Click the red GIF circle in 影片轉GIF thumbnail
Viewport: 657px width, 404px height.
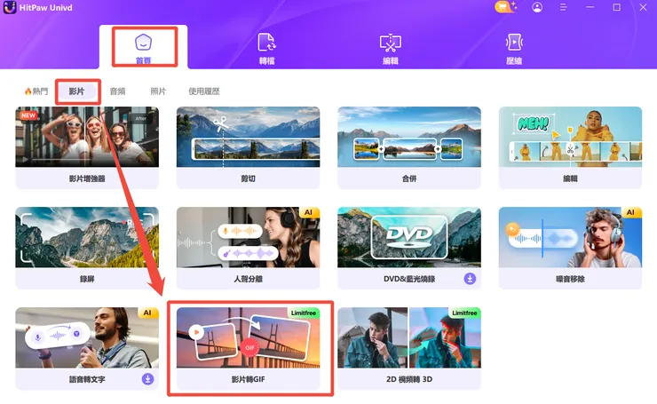[249, 347]
